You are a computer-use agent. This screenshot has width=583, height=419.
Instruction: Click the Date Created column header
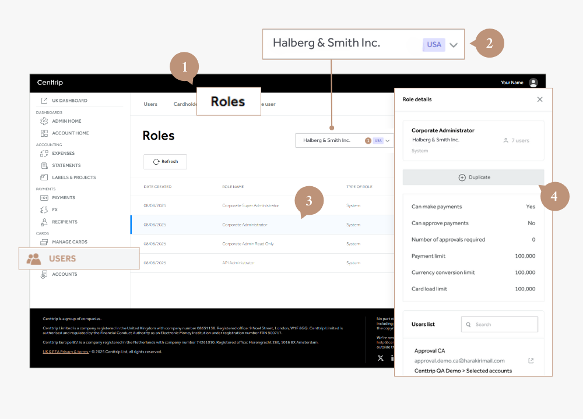pyautogui.click(x=157, y=187)
